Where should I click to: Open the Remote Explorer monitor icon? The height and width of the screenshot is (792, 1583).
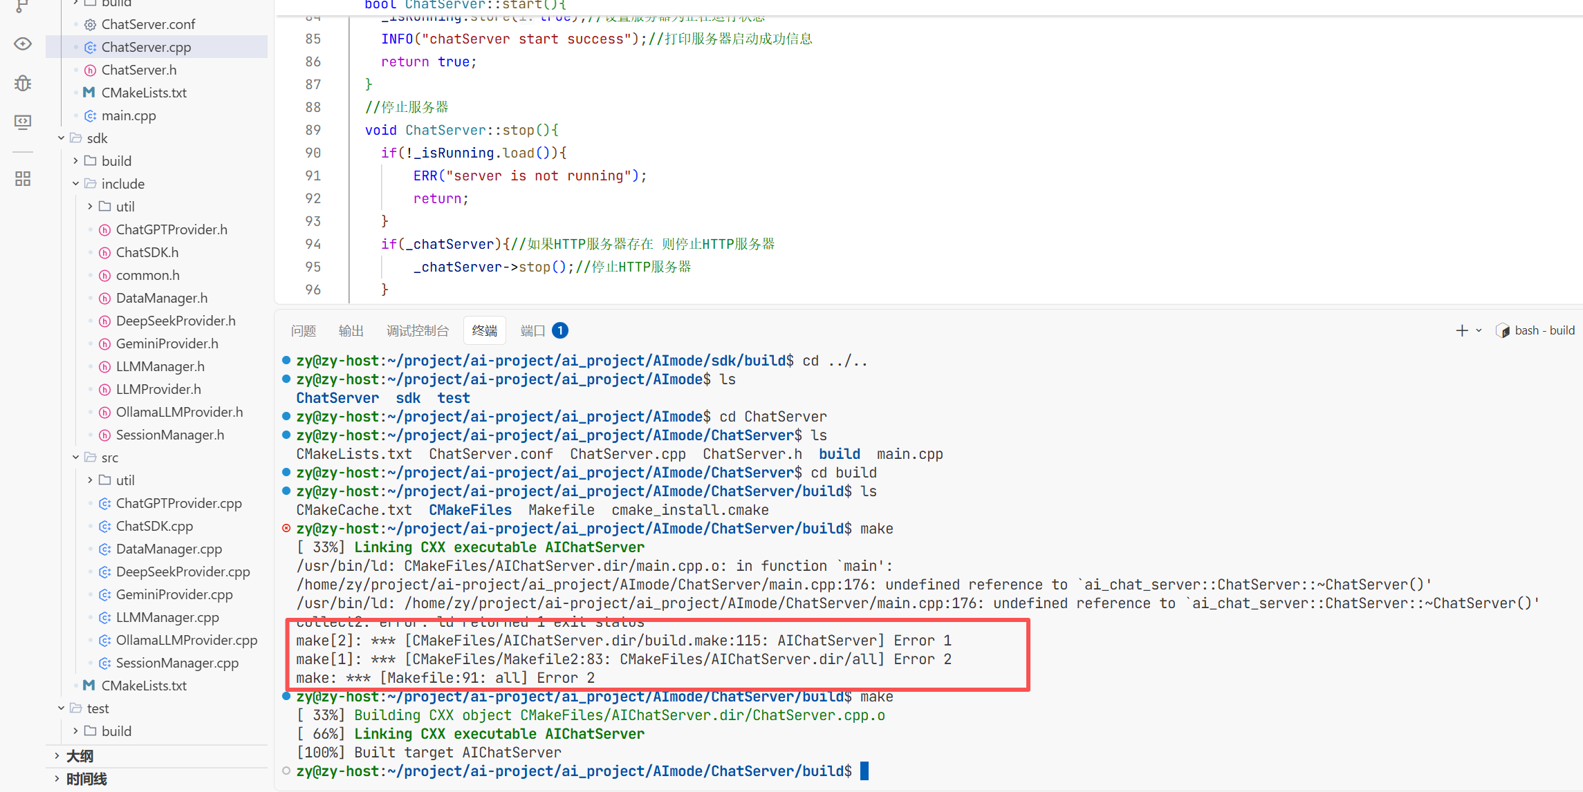23,122
